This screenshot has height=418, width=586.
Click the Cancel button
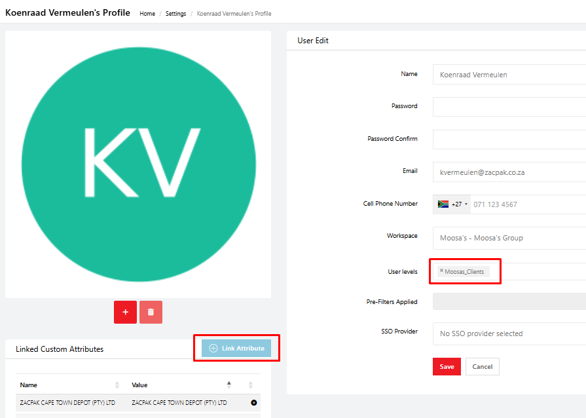click(482, 367)
